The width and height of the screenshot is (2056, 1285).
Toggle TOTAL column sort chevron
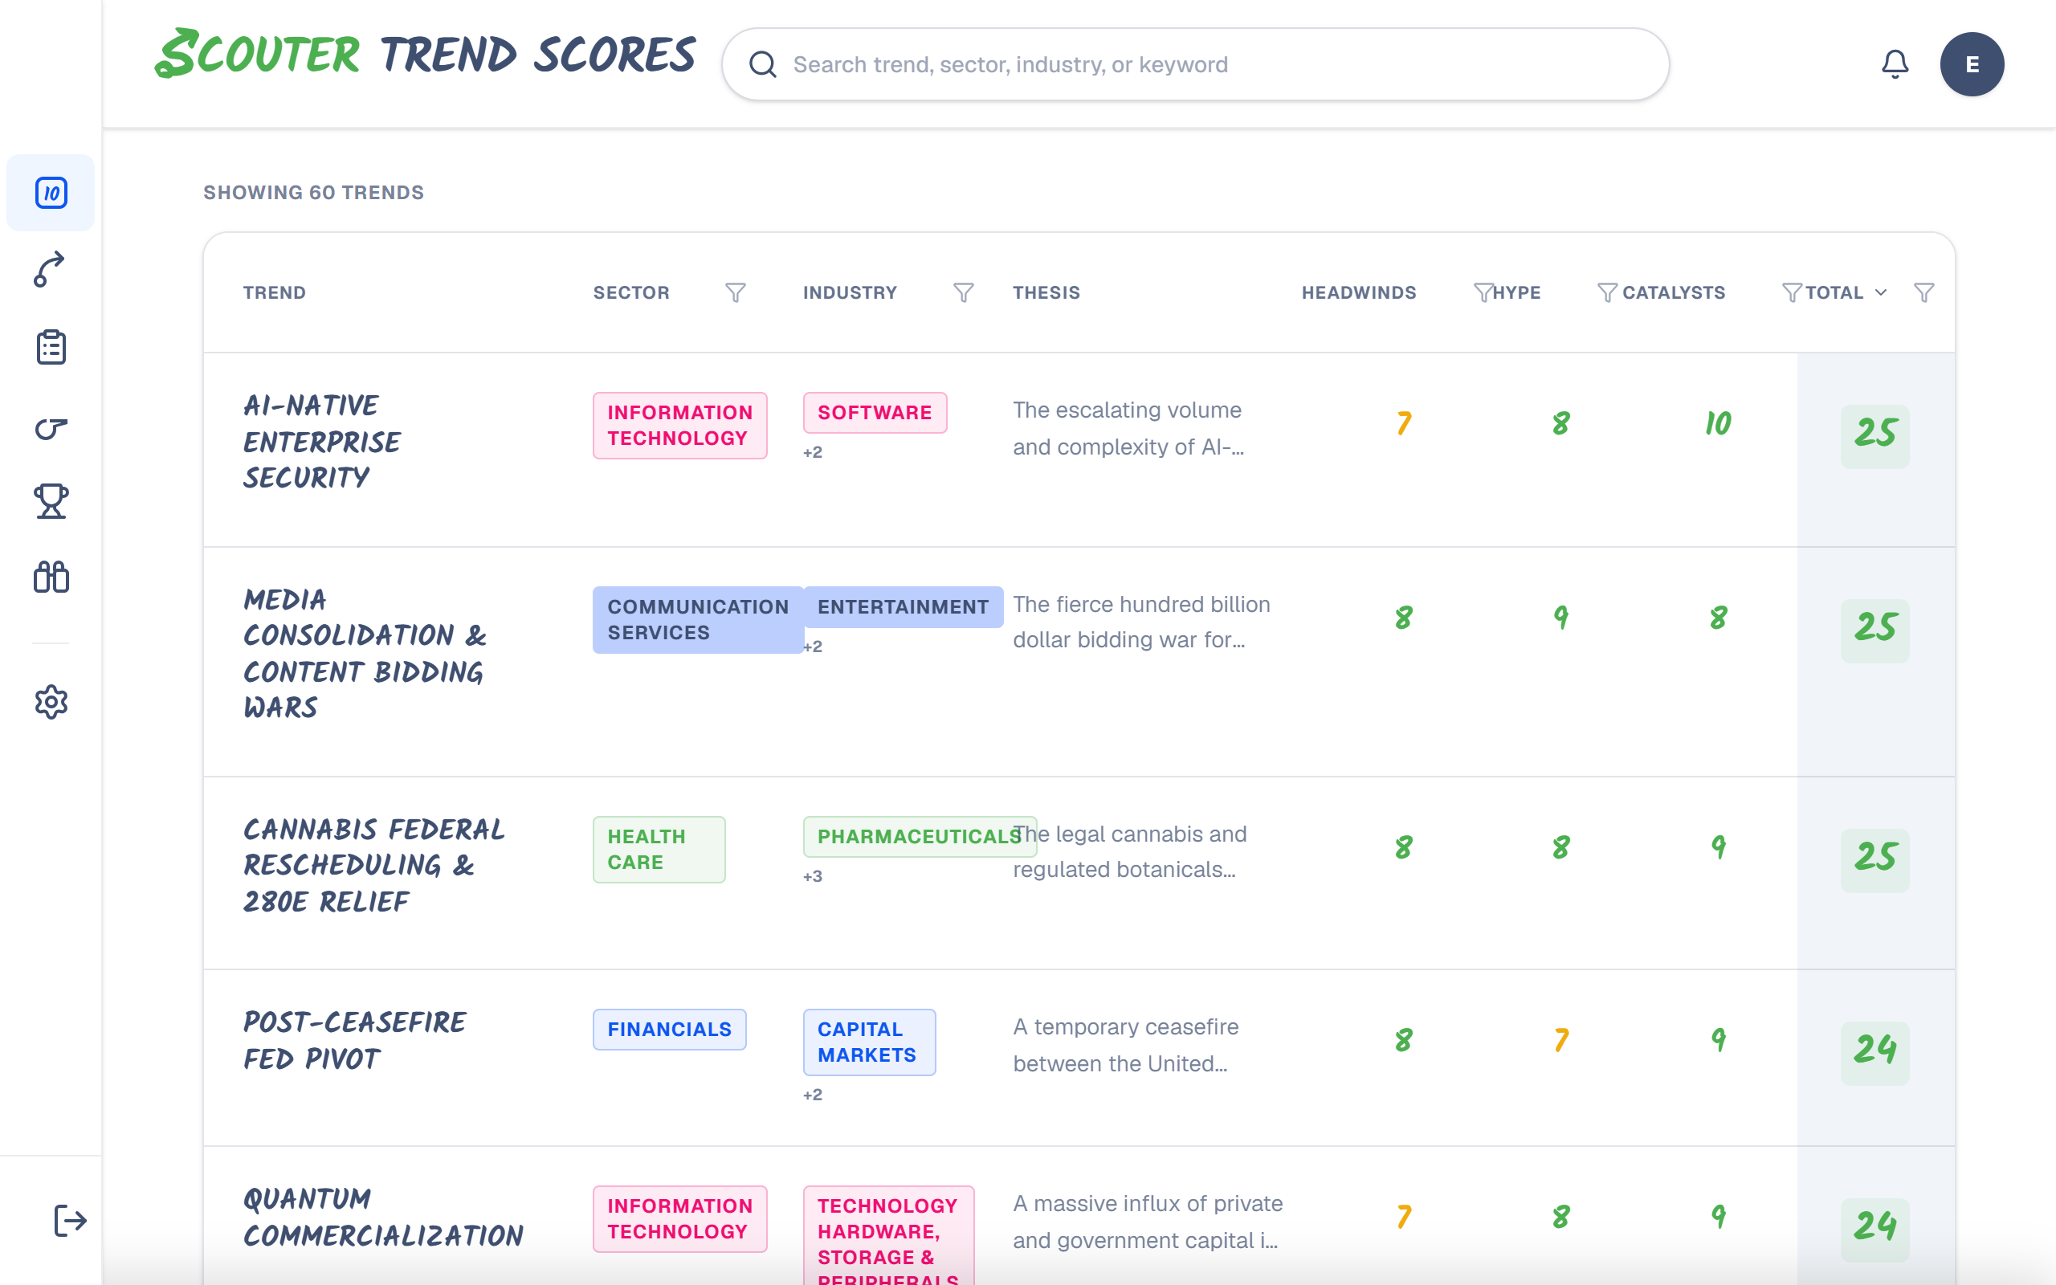[x=1881, y=292]
